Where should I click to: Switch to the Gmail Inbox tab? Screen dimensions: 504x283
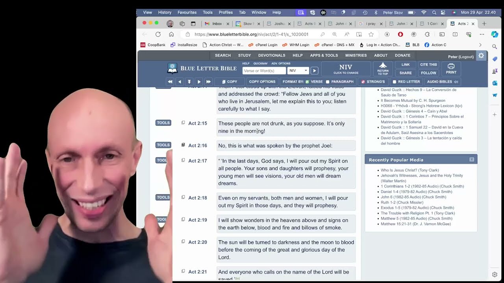216,24
